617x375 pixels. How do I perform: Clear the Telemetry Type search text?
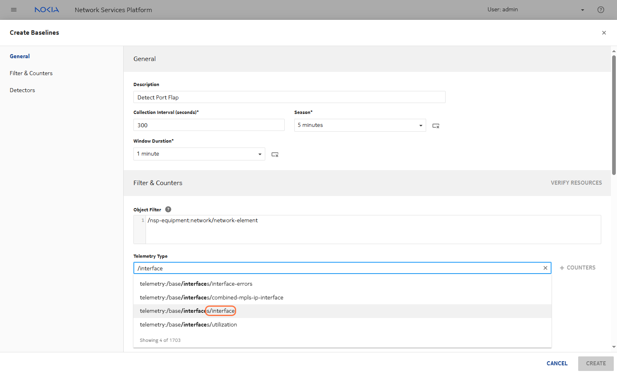click(545, 268)
